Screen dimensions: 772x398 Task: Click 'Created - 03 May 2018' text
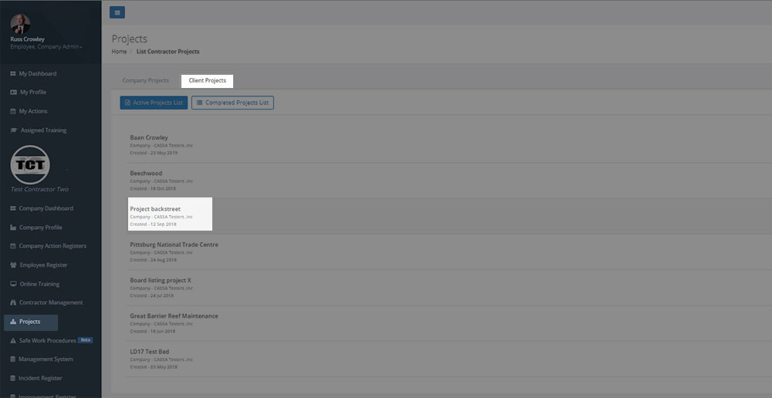tap(154, 367)
